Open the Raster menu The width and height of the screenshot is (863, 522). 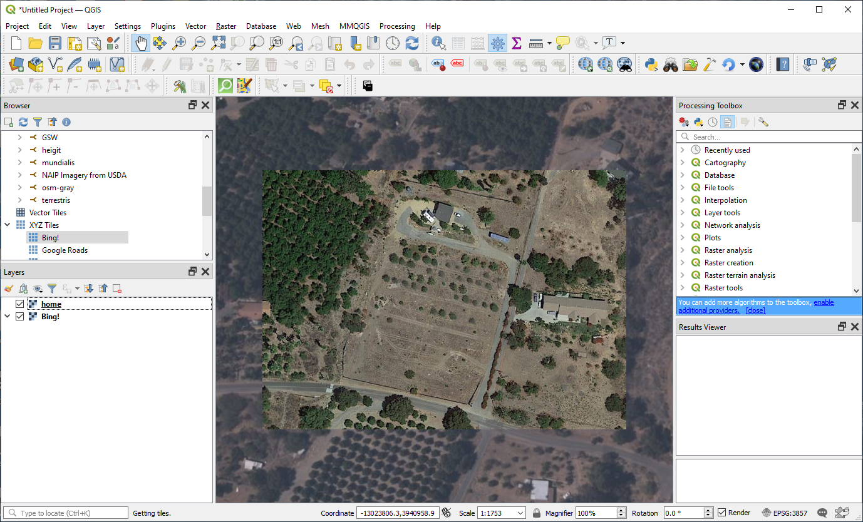point(226,26)
